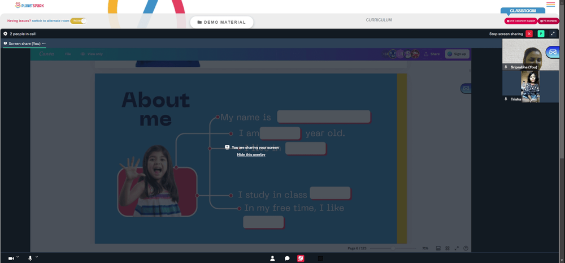Toggle the alternate ROOM switch
The image size is (565, 263).
(79, 21)
